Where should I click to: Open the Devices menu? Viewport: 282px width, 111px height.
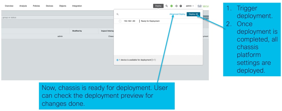pyautogui.click(x=49, y=6)
